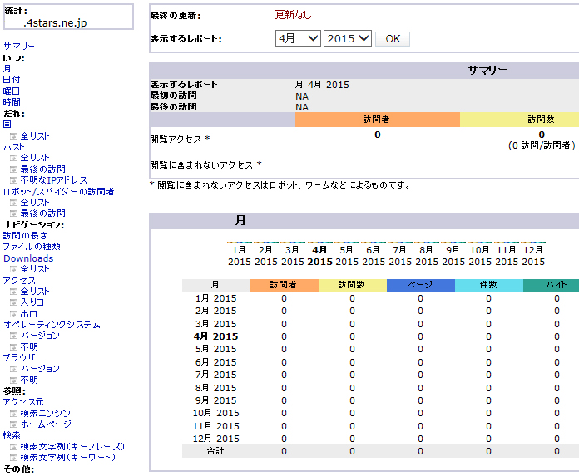Go to the 日付 report link
579x476 pixels.
(12, 80)
